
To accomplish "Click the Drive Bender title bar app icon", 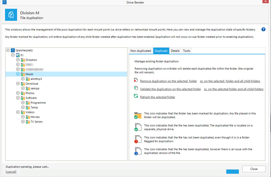I will tap(5, 2).
